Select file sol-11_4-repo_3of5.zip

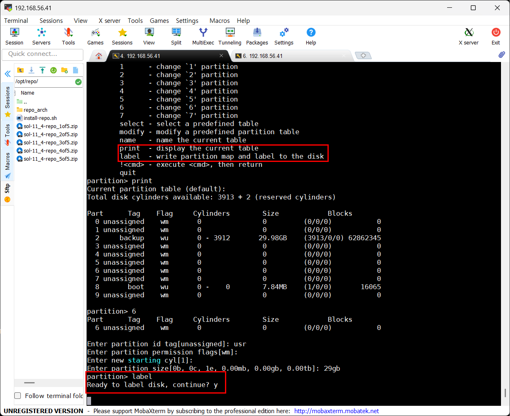pos(47,142)
